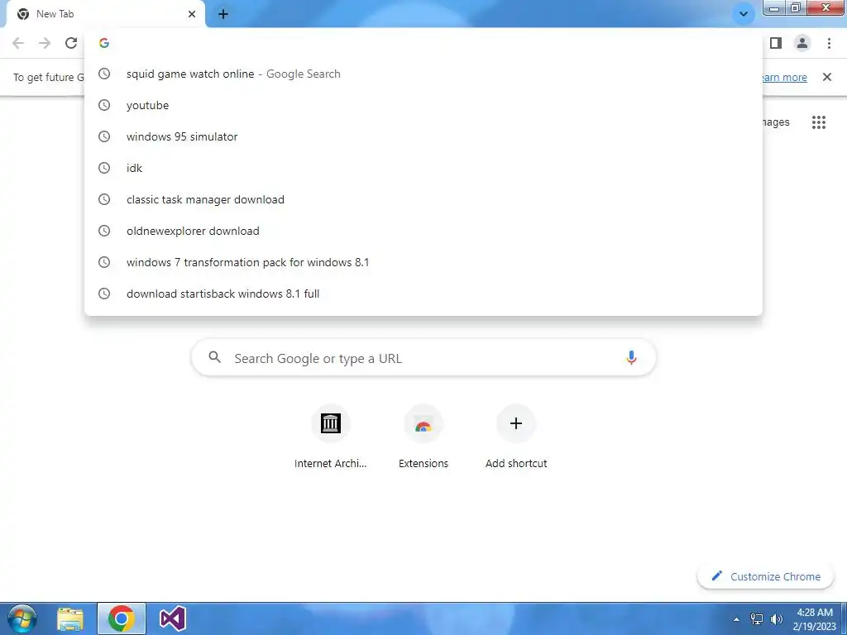Click the partially hidden Images link
Image resolution: width=847 pixels, height=635 pixels.
(x=776, y=122)
